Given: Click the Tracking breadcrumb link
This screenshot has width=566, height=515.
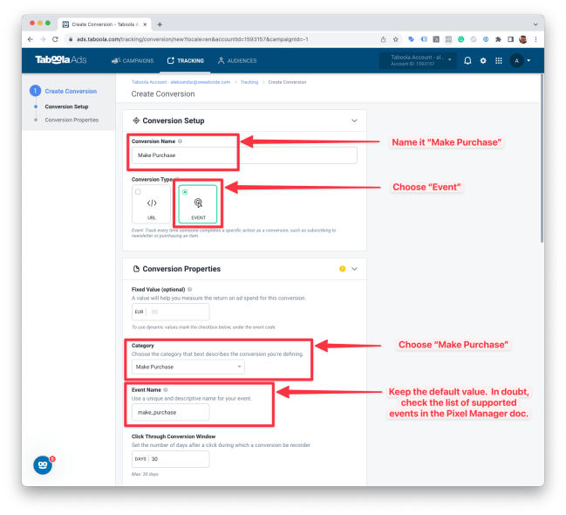Looking at the screenshot, I should pos(249,82).
